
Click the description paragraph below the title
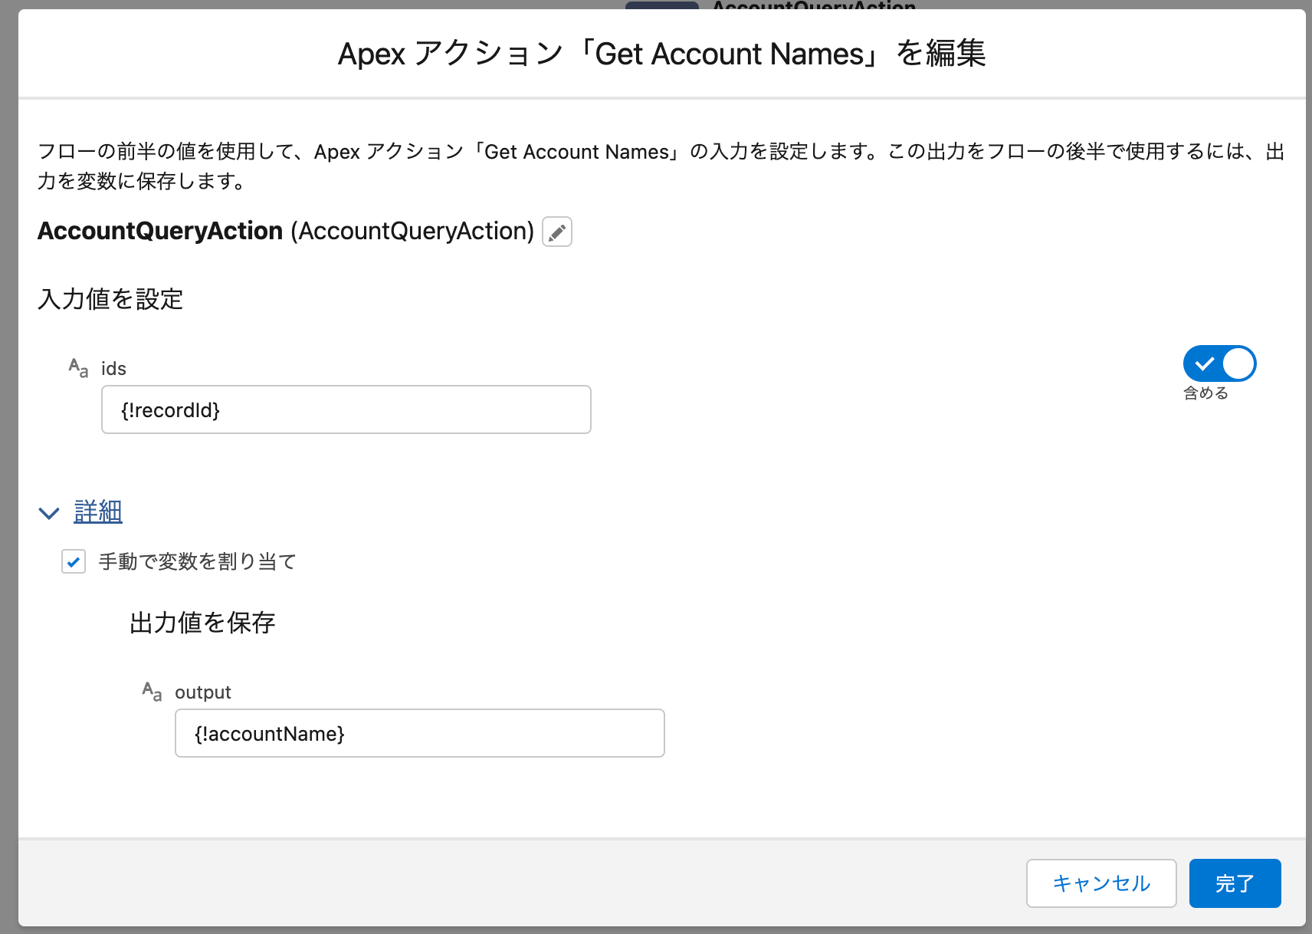pyautogui.click(x=659, y=166)
